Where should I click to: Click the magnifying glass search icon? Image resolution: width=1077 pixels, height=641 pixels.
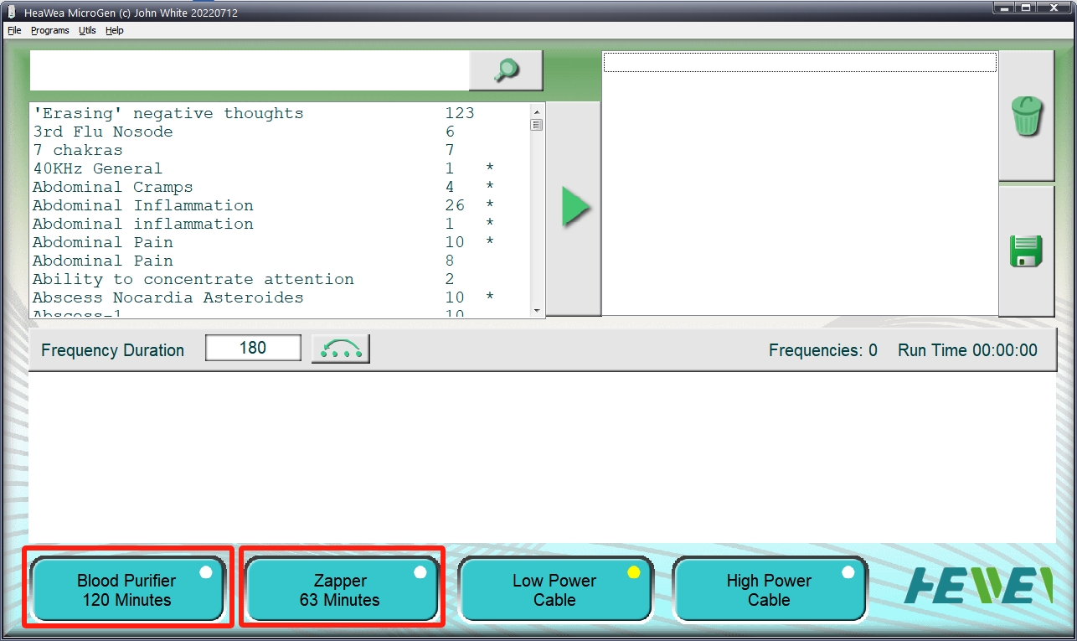505,70
